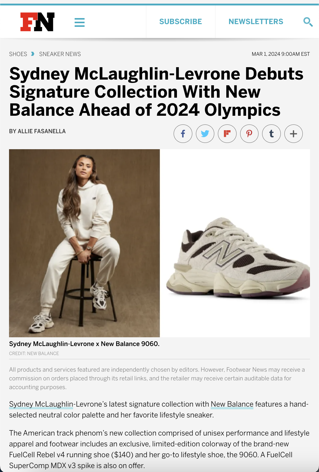Share article on Twitter
The height and width of the screenshot is (472, 319).
(205, 134)
